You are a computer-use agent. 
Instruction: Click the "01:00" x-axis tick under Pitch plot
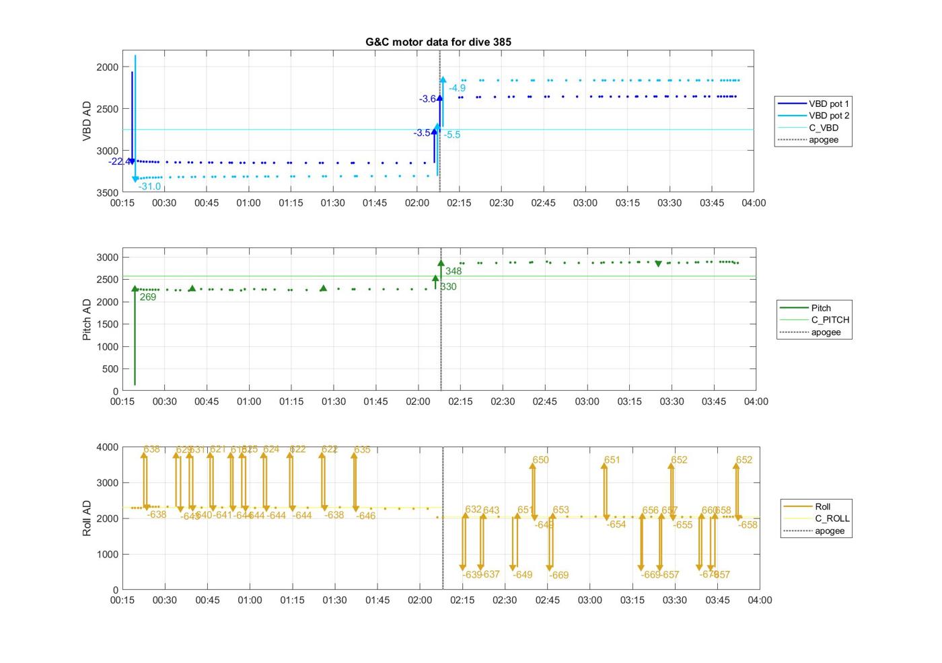pyautogui.click(x=249, y=401)
